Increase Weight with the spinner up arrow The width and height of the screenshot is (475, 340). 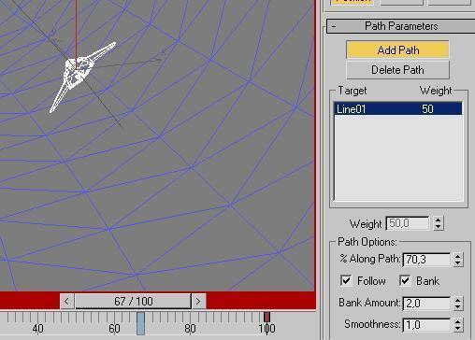(439, 220)
